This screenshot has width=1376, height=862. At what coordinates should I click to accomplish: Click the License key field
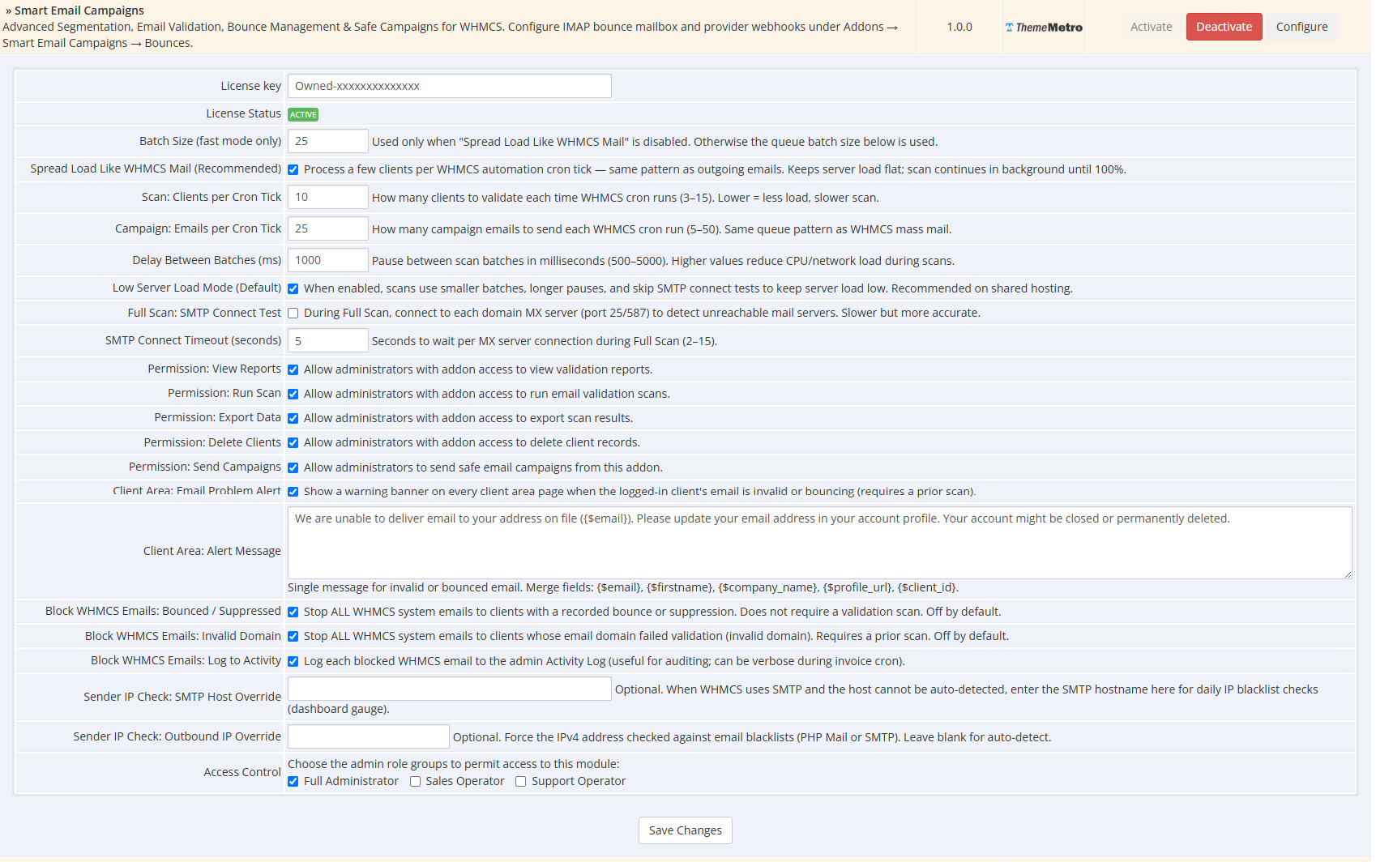pos(449,86)
